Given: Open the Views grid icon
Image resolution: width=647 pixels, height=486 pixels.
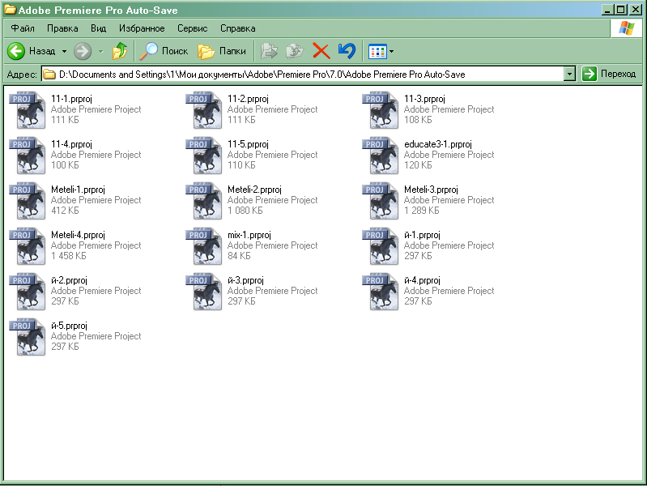Looking at the screenshot, I should coord(377,52).
